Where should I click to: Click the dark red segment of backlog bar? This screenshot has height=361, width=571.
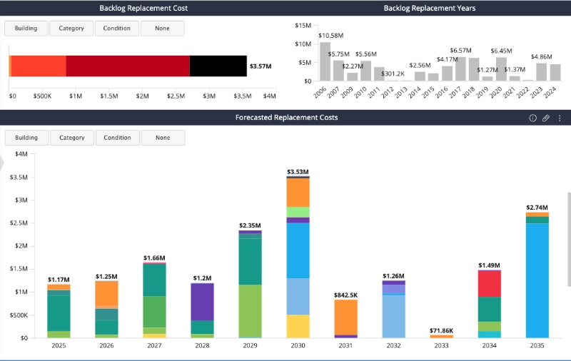pyautogui.click(x=128, y=66)
